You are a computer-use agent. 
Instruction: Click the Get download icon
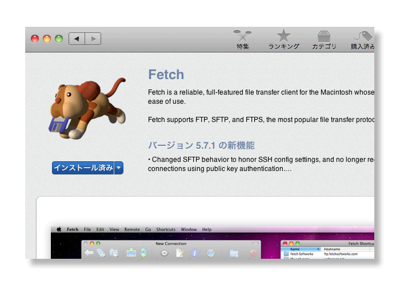point(131,253)
